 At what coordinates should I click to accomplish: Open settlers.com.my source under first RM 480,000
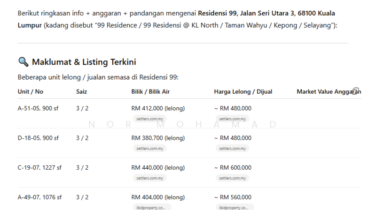(x=232, y=119)
